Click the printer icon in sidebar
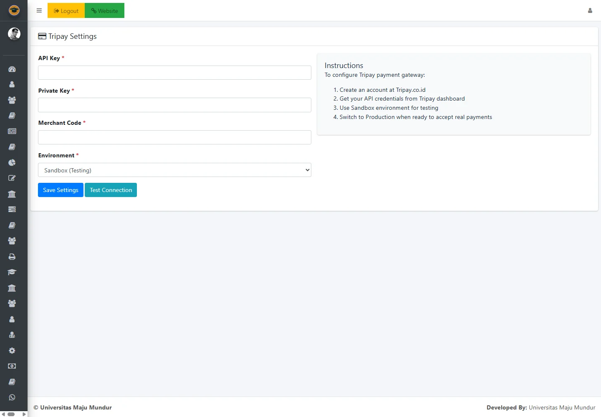The height and width of the screenshot is (417, 601). [x=12, y=257]
